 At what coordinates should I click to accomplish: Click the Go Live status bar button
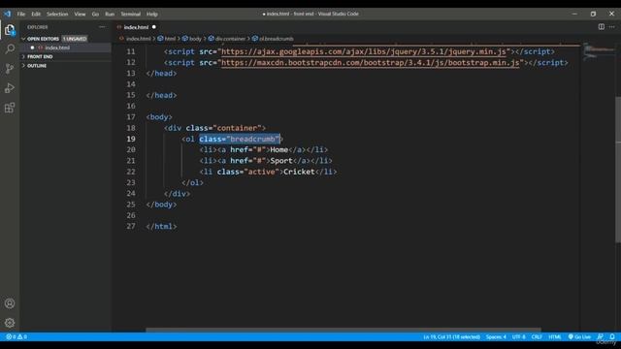coord(580,336)
